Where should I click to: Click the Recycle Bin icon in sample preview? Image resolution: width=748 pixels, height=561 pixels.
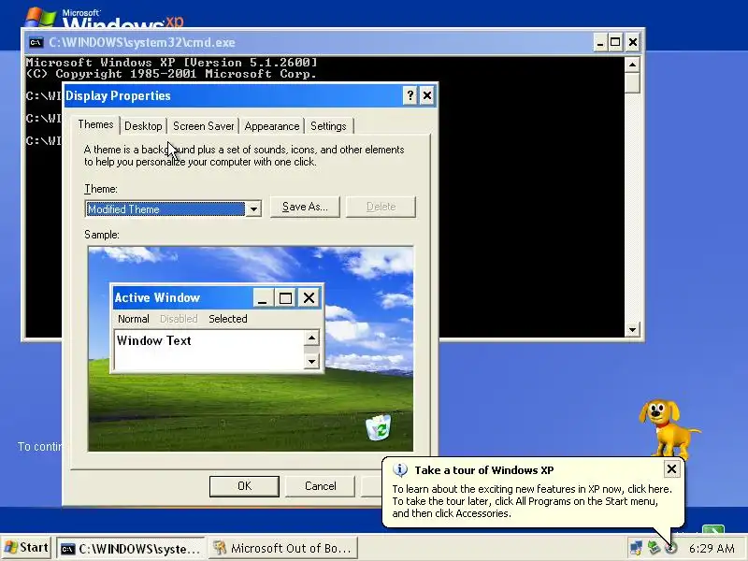coord(379,427)
